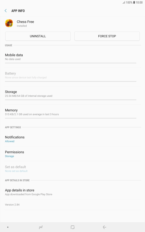Tap Set as default option

pyautogui.click(x=73, y=169)
